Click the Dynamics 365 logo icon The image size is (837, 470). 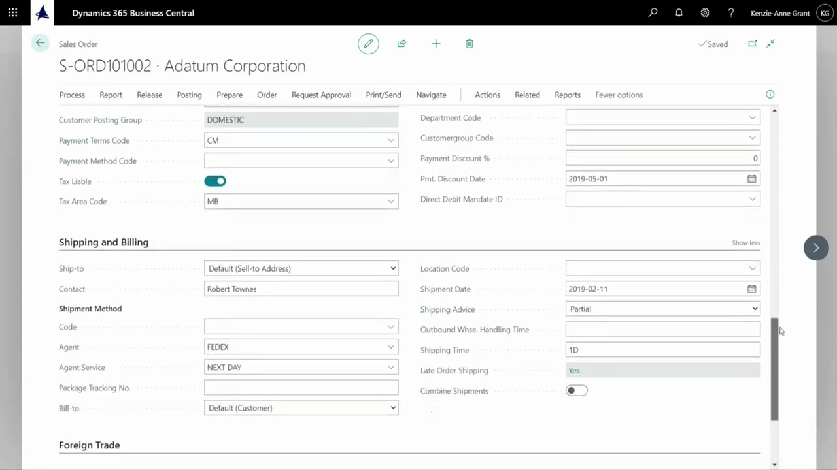tap(43, 12)
